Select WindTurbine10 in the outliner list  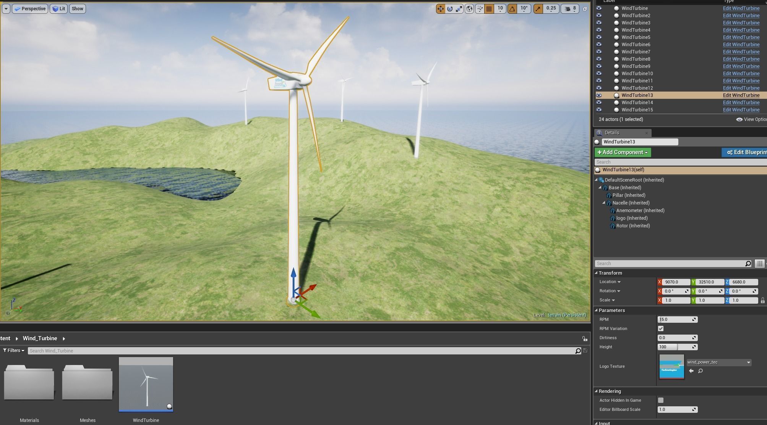coord(637,74)
